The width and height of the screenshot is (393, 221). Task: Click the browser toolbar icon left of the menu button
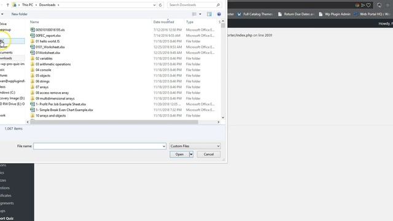379,5
